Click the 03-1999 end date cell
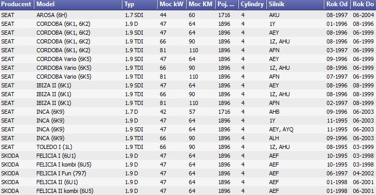376x195 pixels. tap(363, 147)
